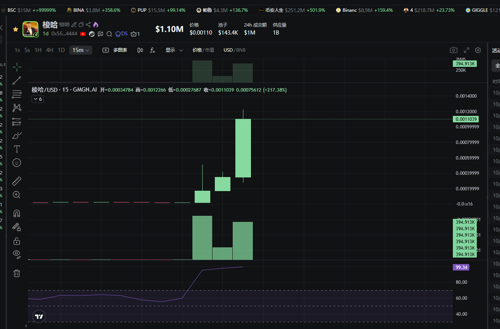Open the 15m timeframe dropdown
This screenshot has height=329, width=500.
[81, 50]
